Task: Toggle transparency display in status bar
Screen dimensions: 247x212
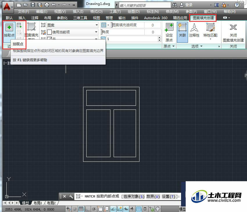Action: [139, 209]
